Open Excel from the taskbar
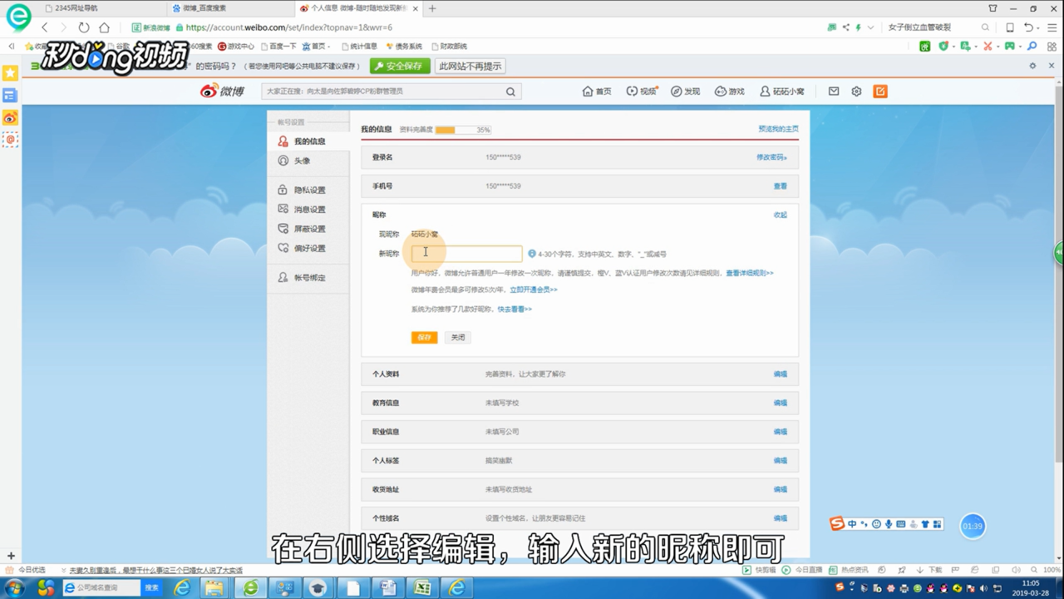 tap(421, 588)
